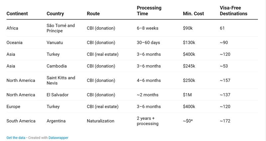Select the São Tomé and Príncipe cell
This screenshot has width=266, height=141.
[x=61, y=28]
